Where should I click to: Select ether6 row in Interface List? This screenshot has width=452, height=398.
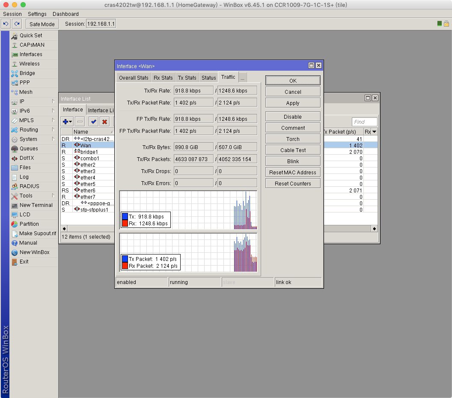click(88, 191)
